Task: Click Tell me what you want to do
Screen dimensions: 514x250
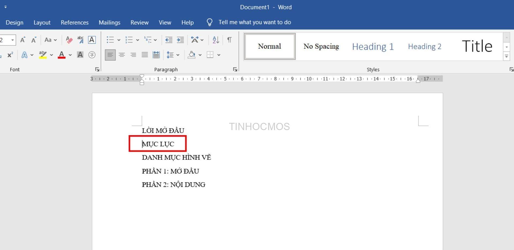Action: 254,22
